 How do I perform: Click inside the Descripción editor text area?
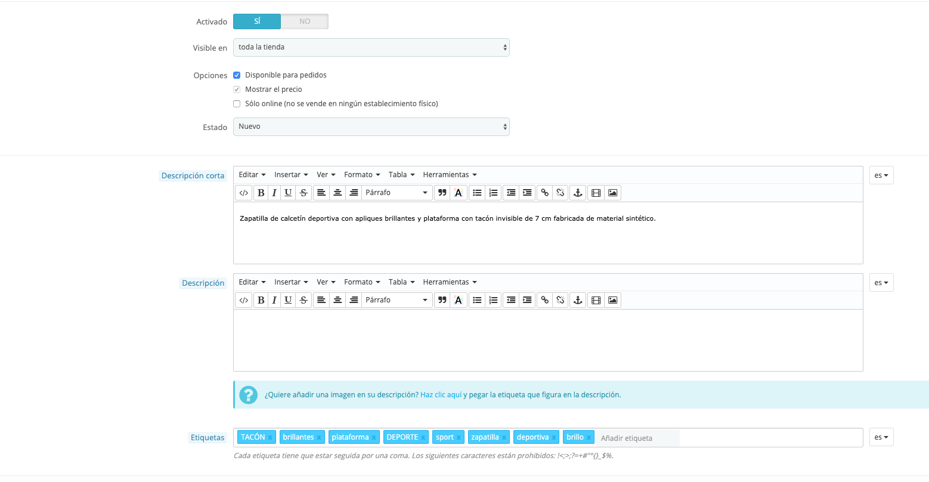pyautogui.click(x=548, y=340)
